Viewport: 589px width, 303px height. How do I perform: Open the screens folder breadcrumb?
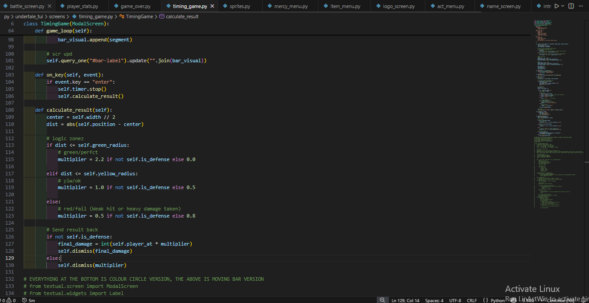pos(57,16)
